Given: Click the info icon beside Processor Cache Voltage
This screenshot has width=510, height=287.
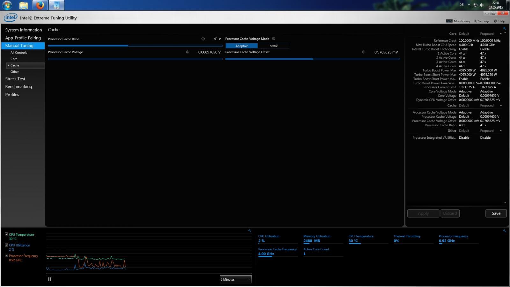Looking at the screenshot, I should 187,52.
